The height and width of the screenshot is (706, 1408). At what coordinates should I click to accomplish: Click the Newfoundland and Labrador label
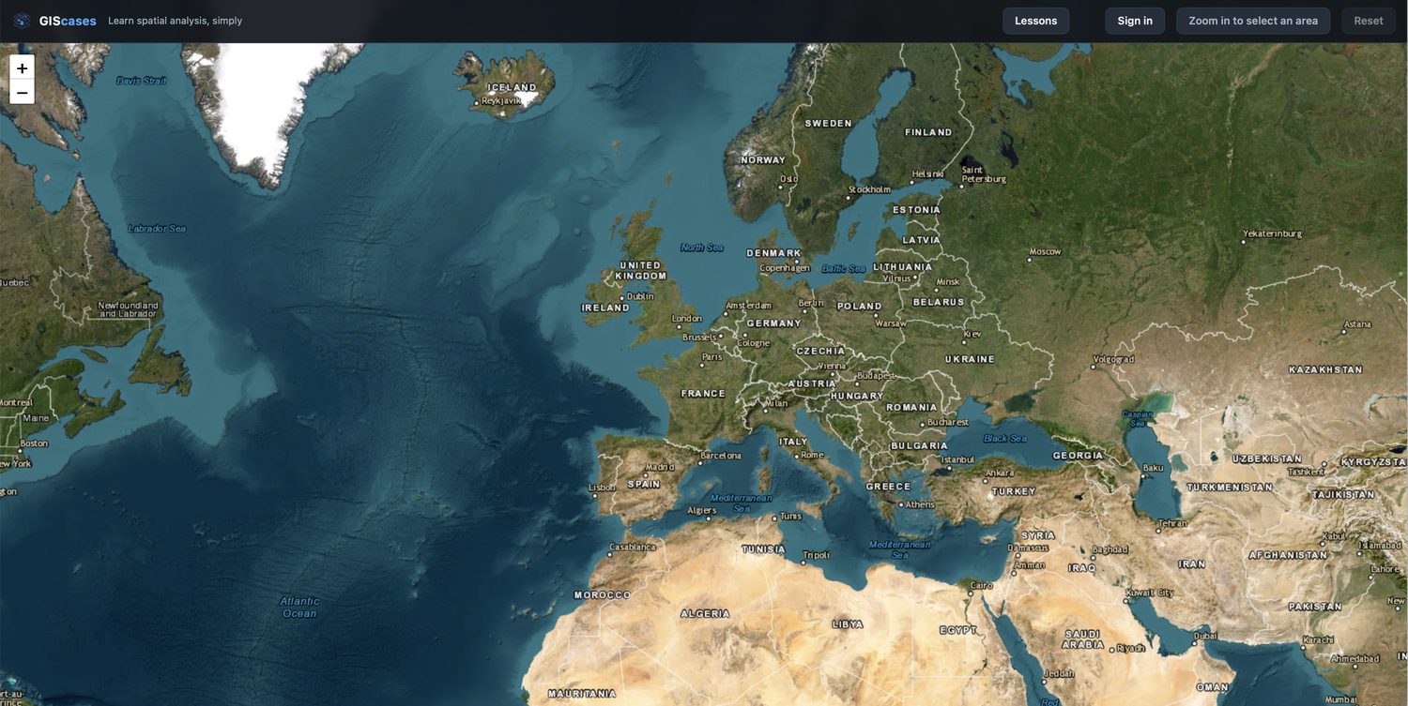tap(129, 309)
